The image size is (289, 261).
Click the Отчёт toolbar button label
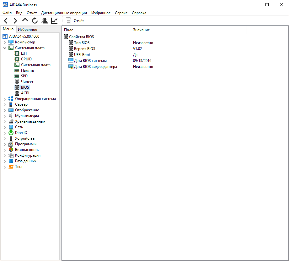[79, 21]
